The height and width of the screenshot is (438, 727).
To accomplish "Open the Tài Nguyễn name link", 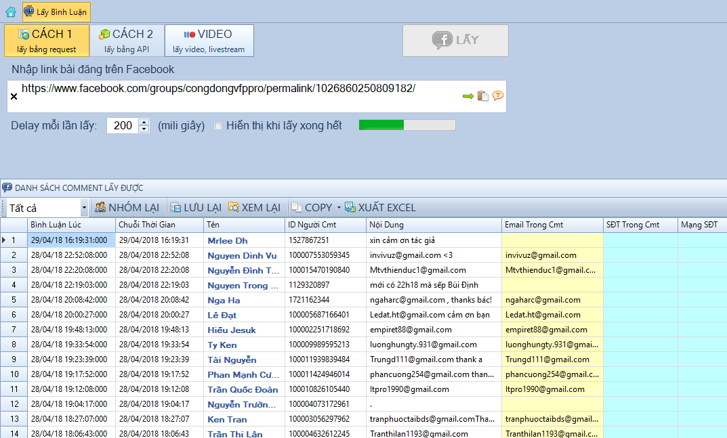I will (232, 359).
